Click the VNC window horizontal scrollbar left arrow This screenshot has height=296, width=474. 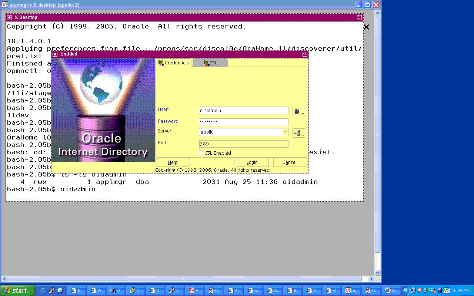pyautogui.click(x=4, y=279)
